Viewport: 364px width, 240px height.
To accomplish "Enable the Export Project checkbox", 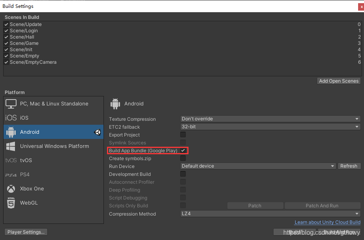I will pos(183,135).
